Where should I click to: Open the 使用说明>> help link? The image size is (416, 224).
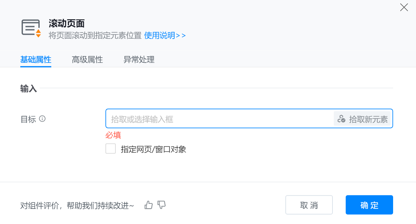[x=165, y=35]
